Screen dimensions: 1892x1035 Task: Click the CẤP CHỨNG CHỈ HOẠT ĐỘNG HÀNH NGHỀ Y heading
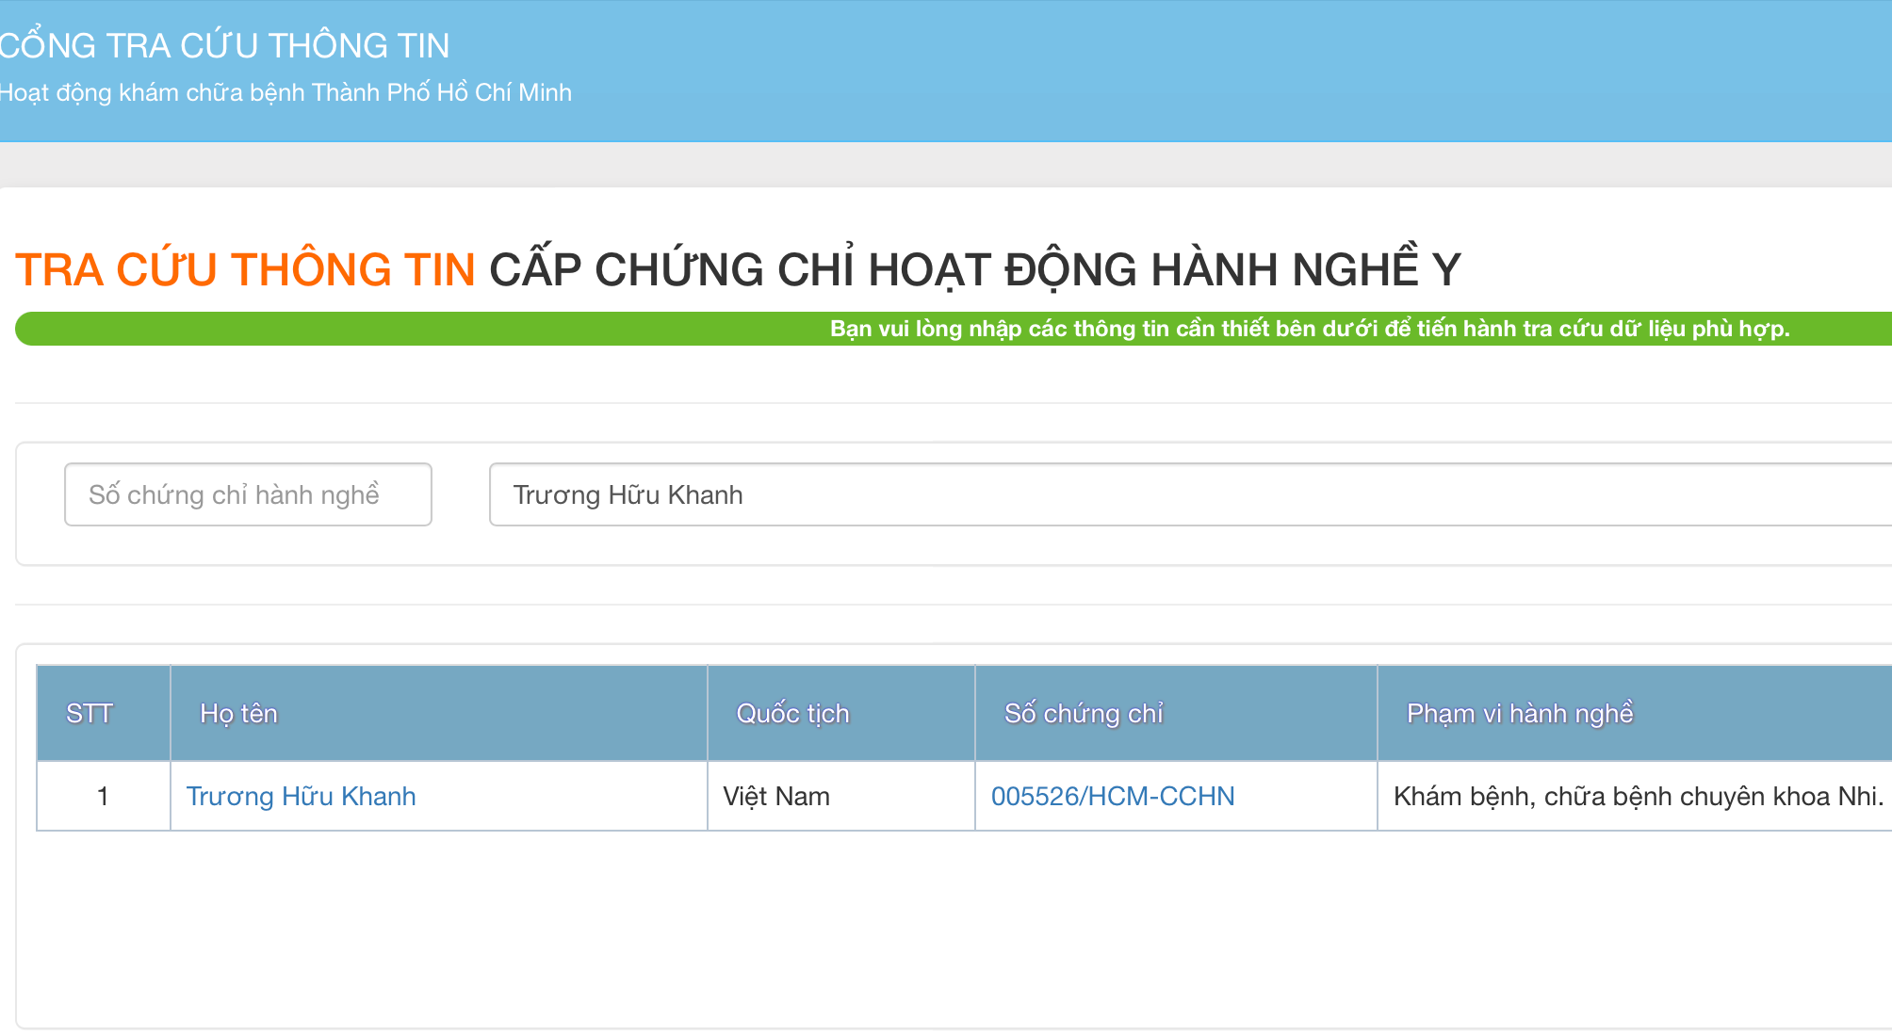point(974,269)
